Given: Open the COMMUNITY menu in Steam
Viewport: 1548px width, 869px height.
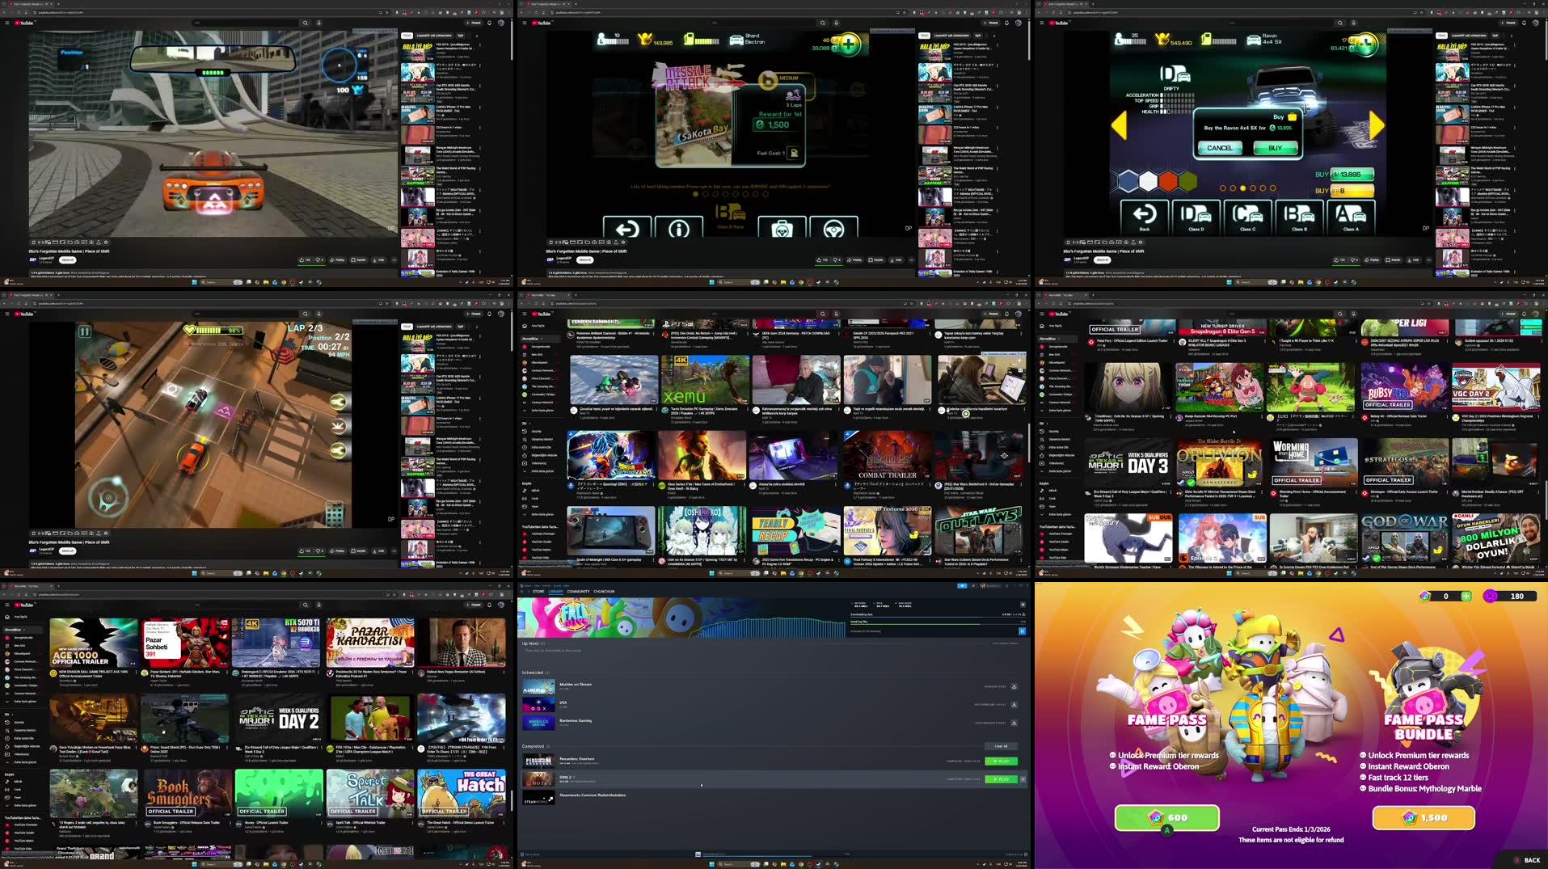Looking at the screenshot, I should pyautogui.click(x=579, y=592).
